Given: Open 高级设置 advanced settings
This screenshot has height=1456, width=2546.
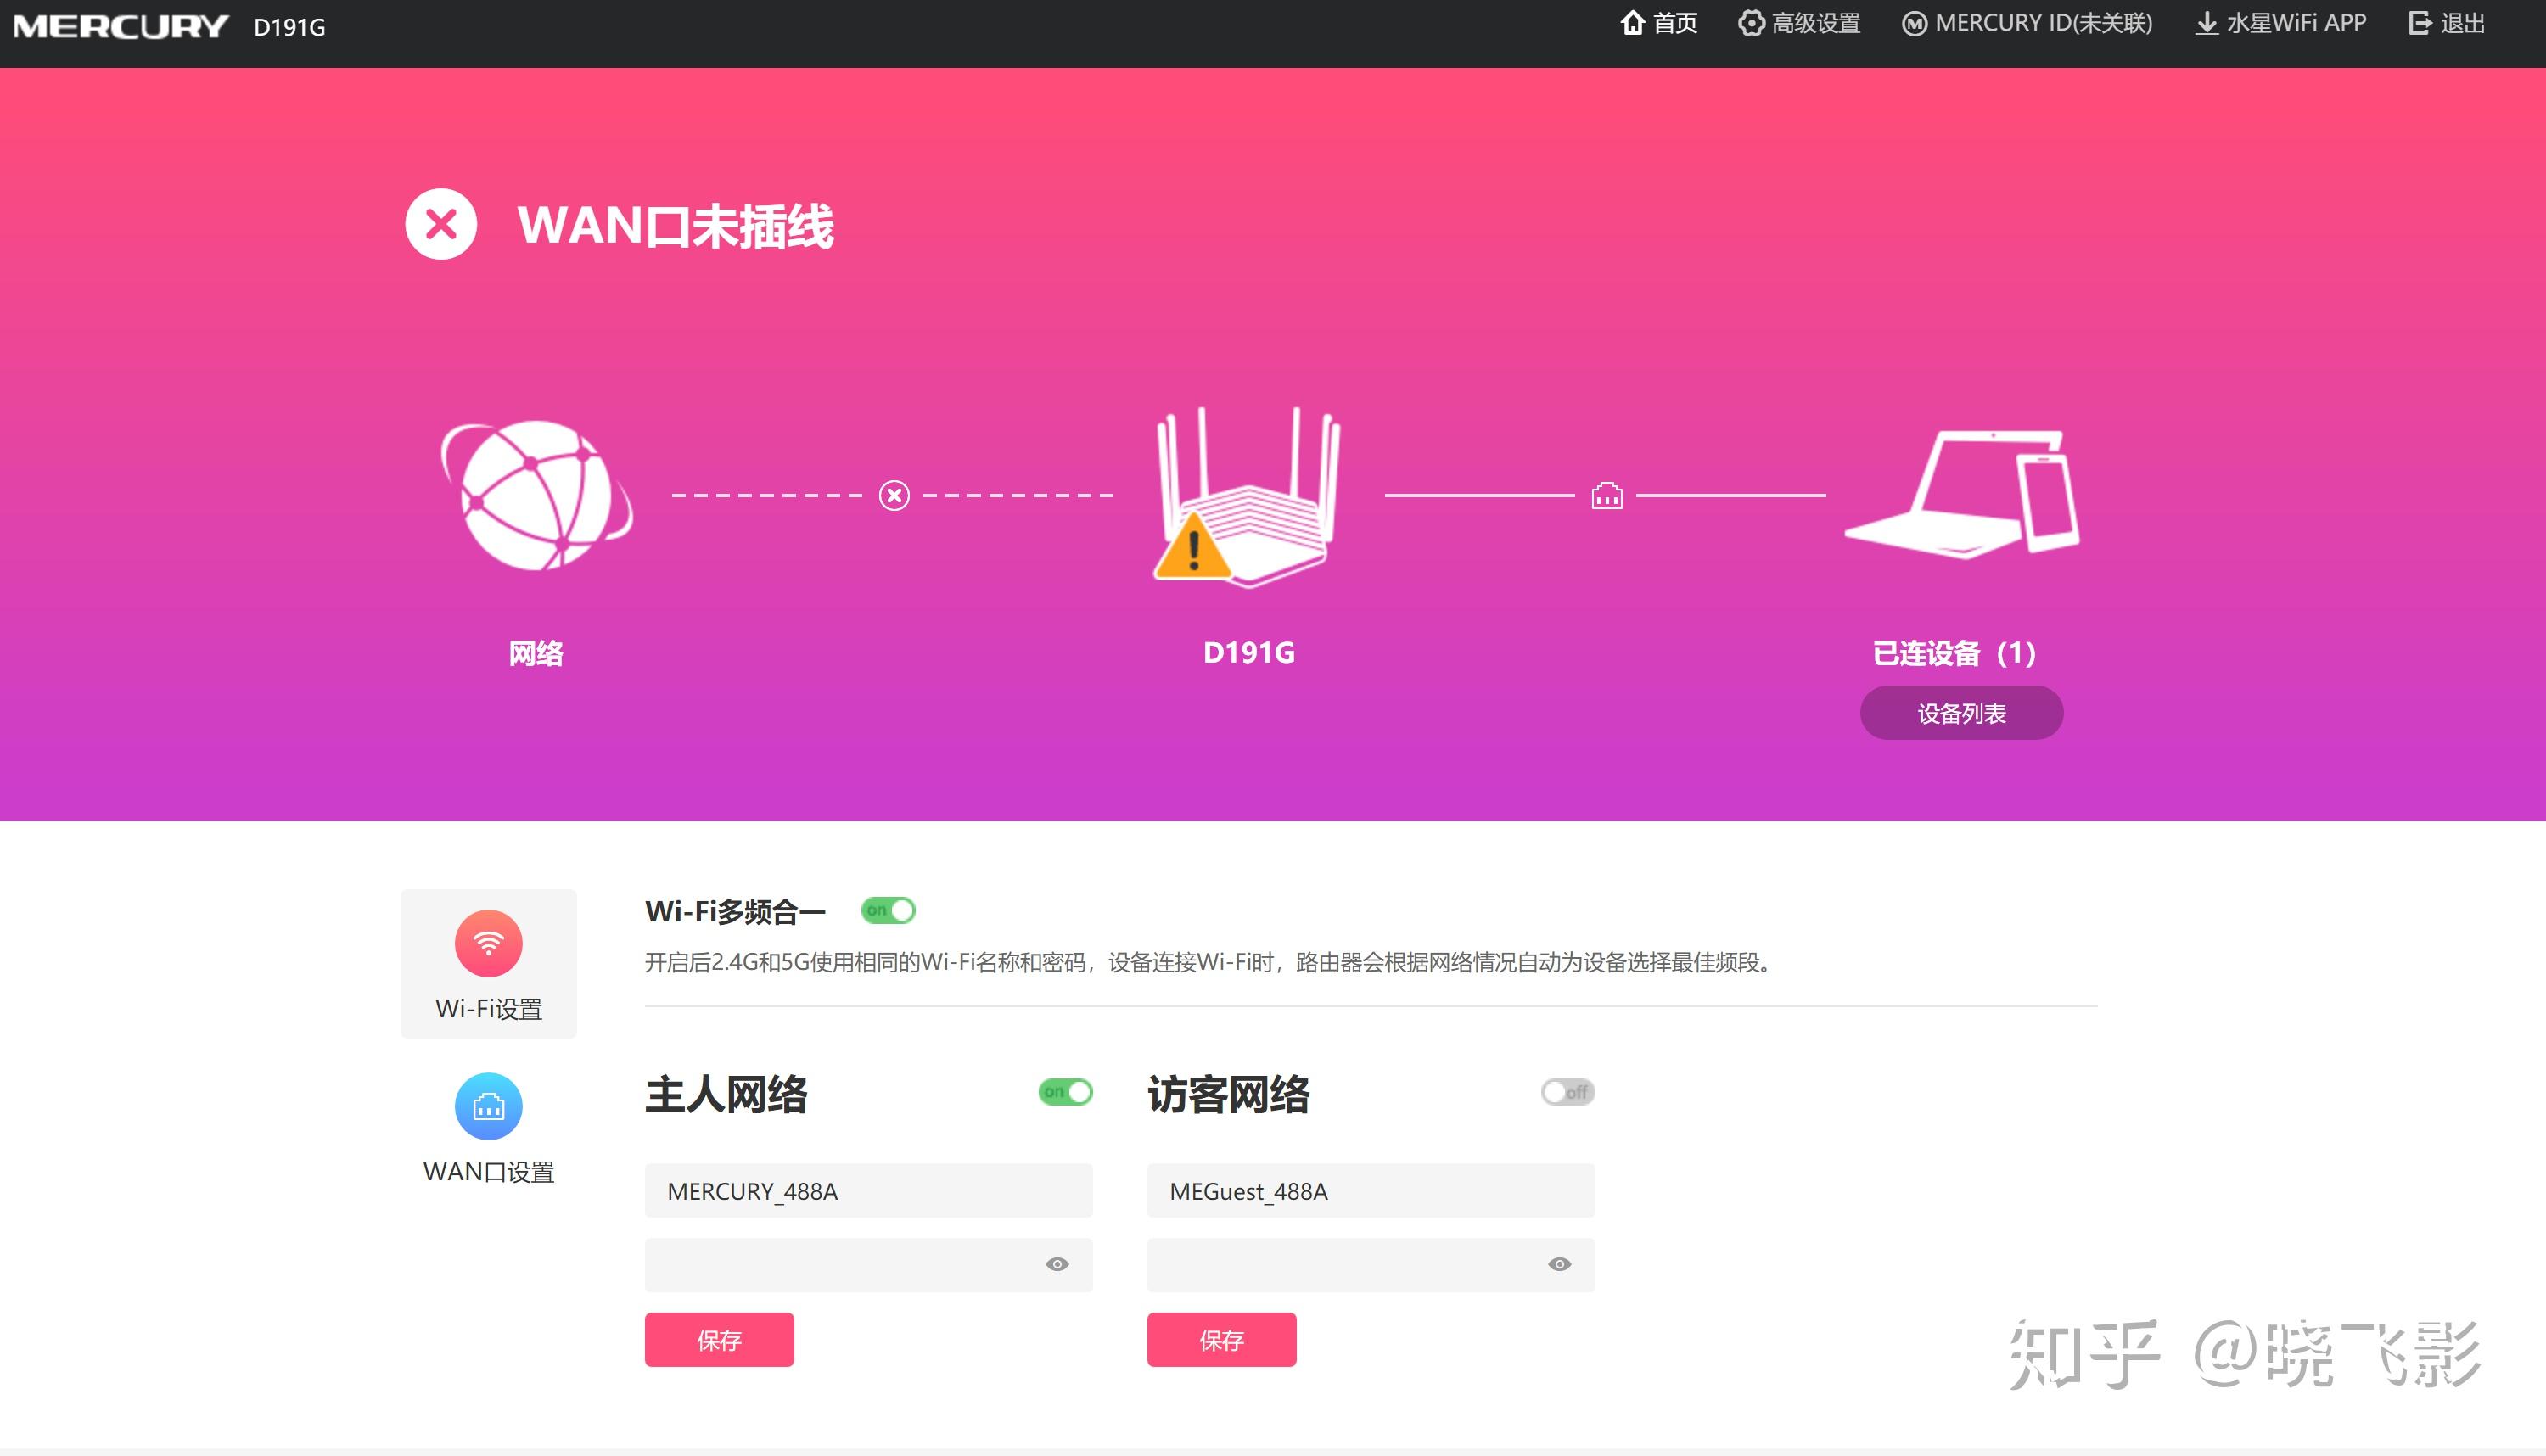Looking at the screenshot, I should click(x=1799, y=23).
